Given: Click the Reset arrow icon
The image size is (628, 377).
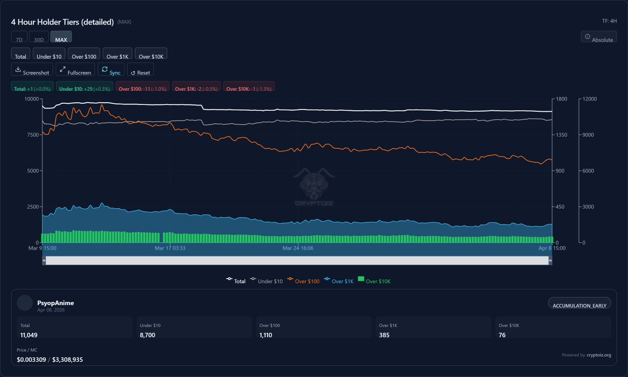Looking at the screenshot, I should [x=133, y=73].
